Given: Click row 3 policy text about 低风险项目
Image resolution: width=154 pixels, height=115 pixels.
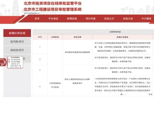Looking at the screenshot, I should 122,70.
